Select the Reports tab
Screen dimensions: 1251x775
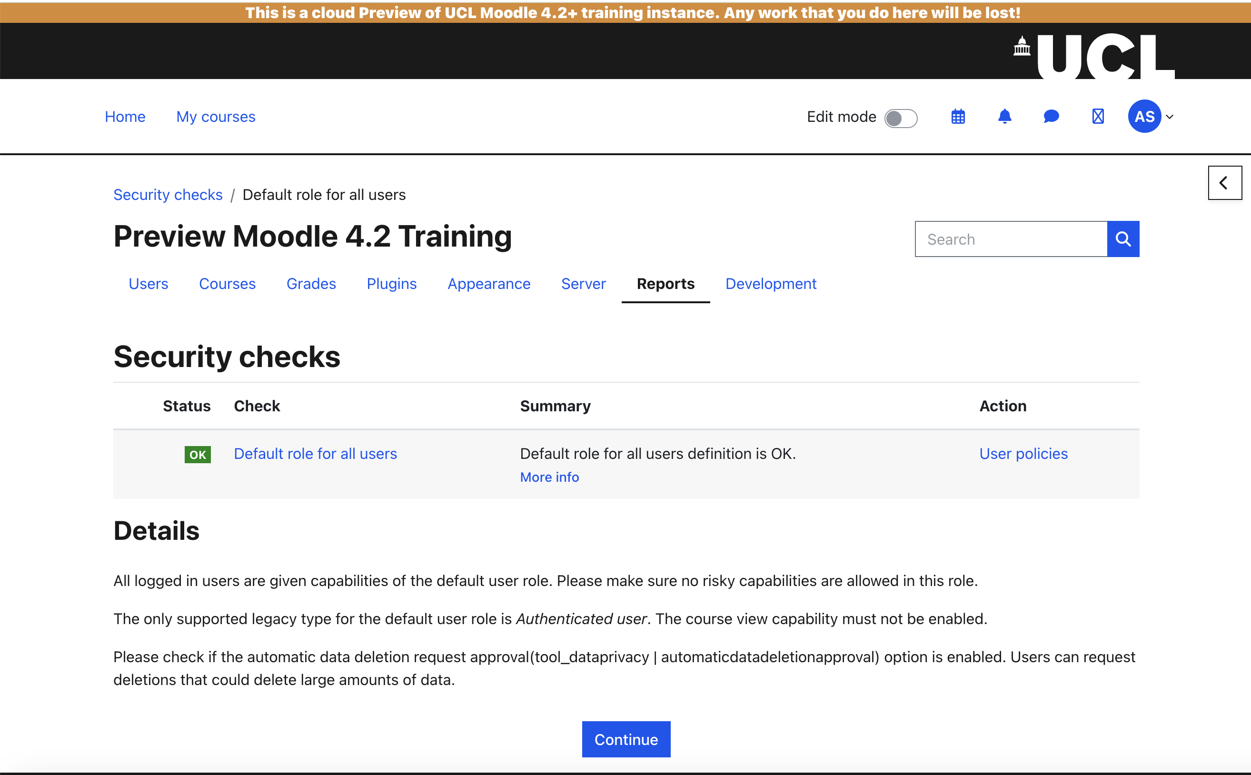666,284
